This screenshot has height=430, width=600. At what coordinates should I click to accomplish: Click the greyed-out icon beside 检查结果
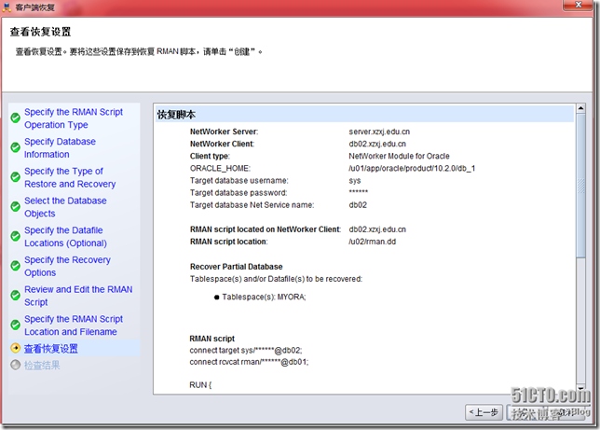pyautogui.click(x=15, y=366)
